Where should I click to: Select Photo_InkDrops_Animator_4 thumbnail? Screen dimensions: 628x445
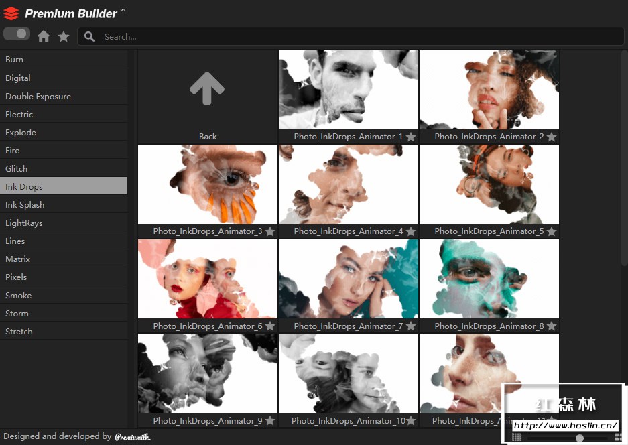tap(349, 184)
